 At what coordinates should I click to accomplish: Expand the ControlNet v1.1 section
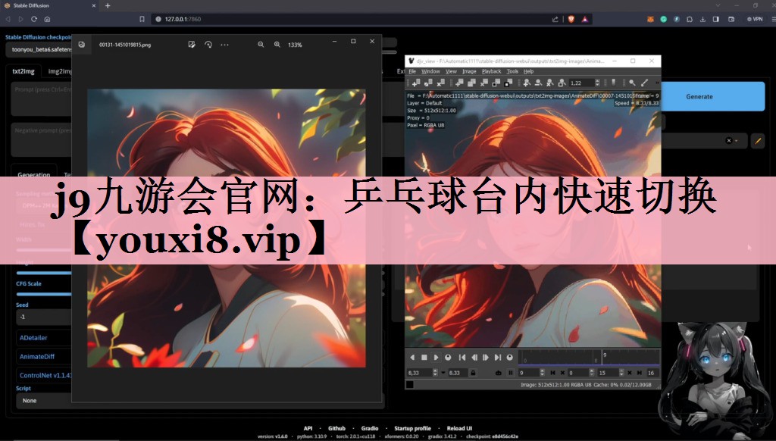45,375
